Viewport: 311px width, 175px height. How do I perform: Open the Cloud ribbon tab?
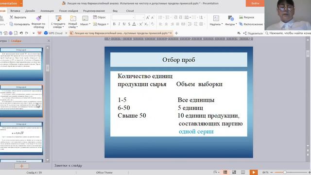click(130, 11)
